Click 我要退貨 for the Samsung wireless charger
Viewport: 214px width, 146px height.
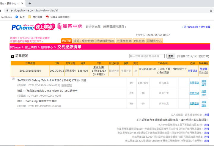tap(194, 103)
